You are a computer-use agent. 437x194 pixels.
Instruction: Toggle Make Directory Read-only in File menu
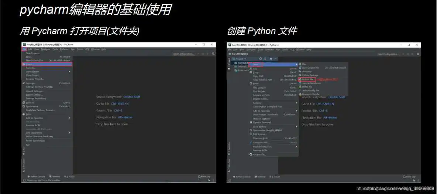tap(39, 136)
